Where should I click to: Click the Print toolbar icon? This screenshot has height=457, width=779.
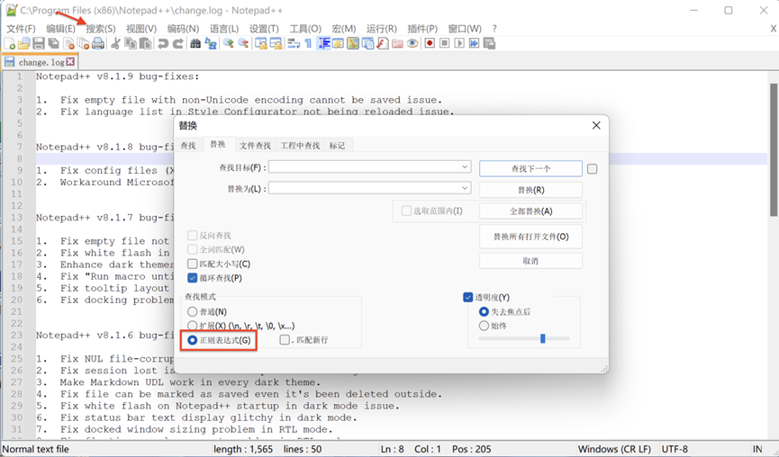pyautogui.click(x=98, y=44)
